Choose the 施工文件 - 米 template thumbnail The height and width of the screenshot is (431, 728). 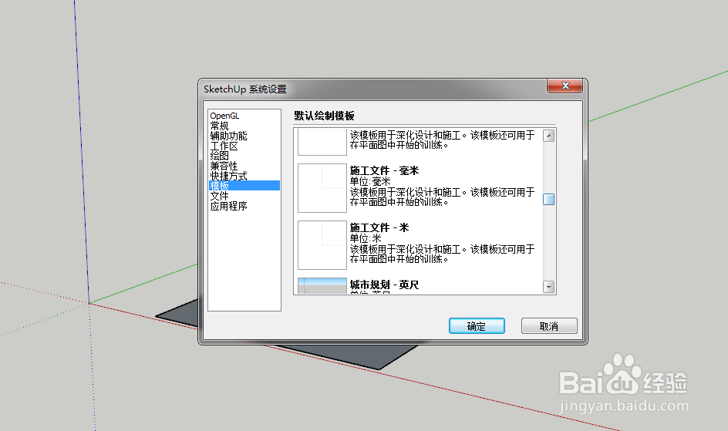(x=322, y=245)
